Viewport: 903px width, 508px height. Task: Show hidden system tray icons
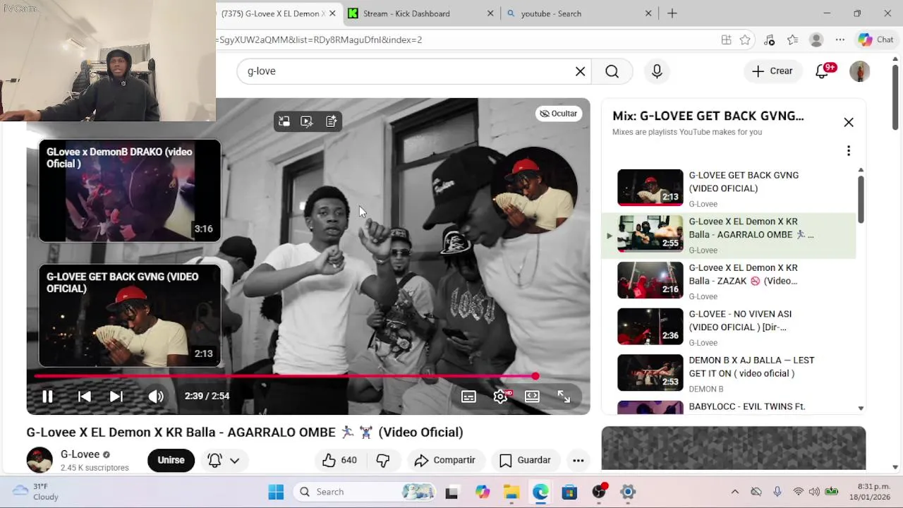point(734,492)
